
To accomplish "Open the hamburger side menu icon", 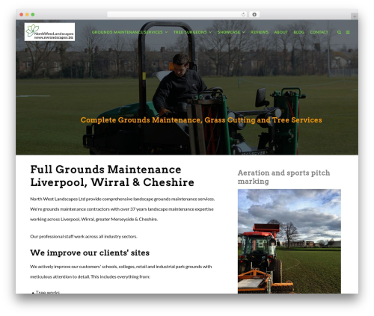I will point(348,32).
